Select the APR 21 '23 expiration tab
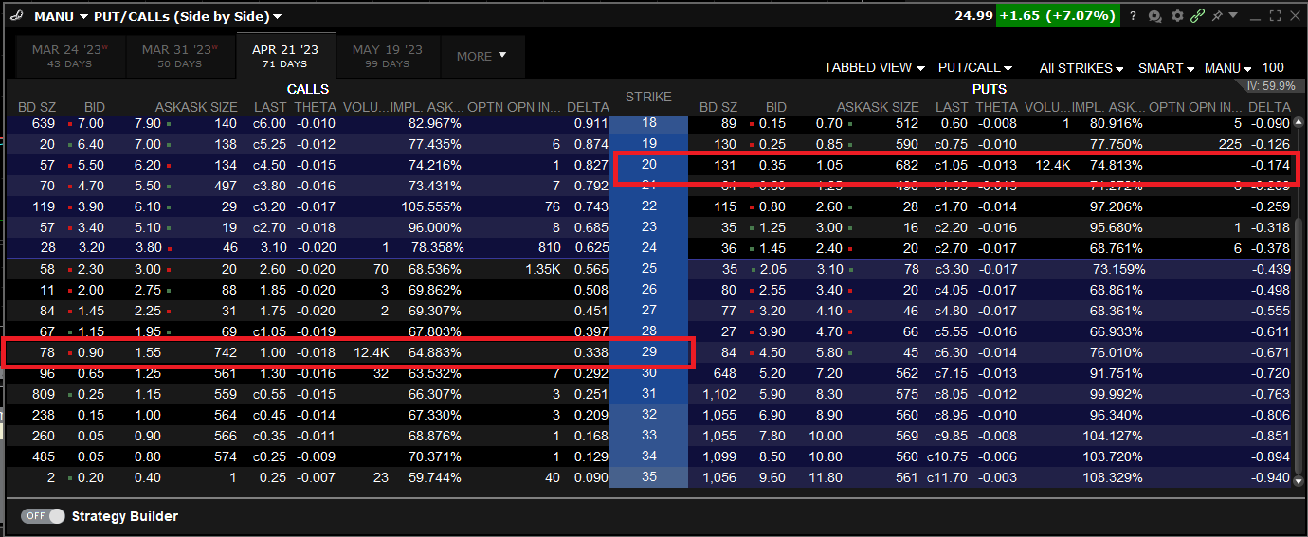 (x=285, y=56)
